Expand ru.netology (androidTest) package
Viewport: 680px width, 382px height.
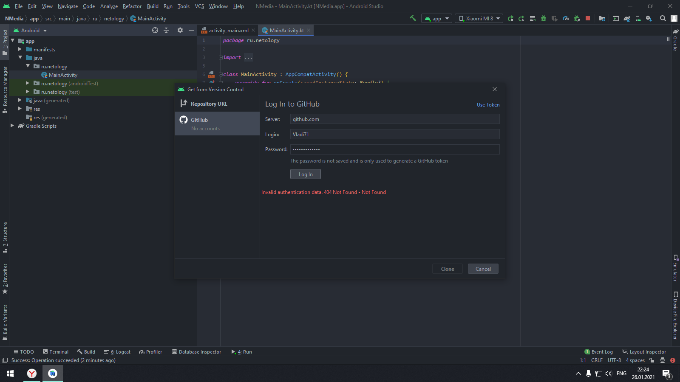[x=28, y=83]
